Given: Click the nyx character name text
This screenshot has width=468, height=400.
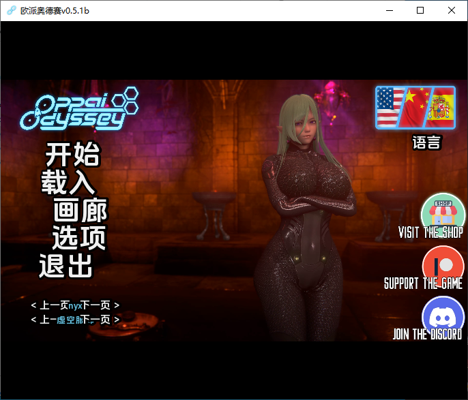Looking at the screenshot, I should [x=75, y=305].
